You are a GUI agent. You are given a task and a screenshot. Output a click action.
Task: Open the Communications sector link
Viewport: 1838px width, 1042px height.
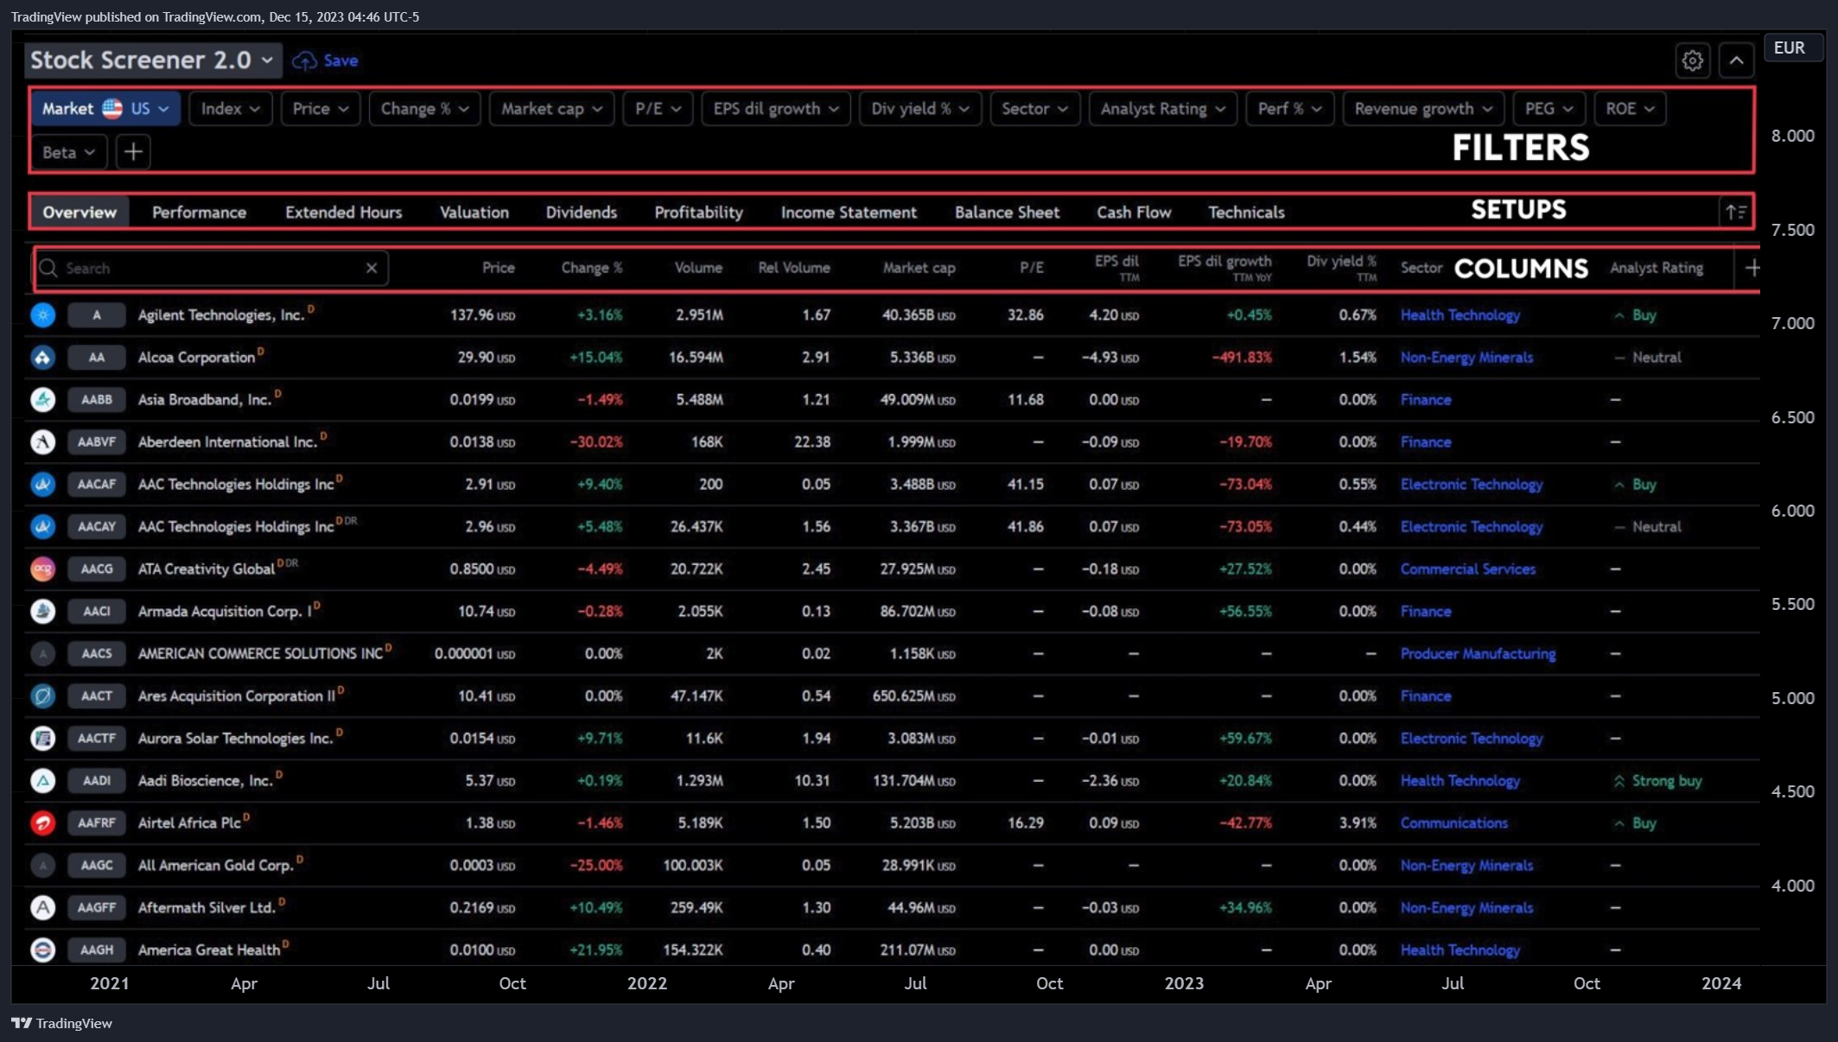click(1453, 823)
